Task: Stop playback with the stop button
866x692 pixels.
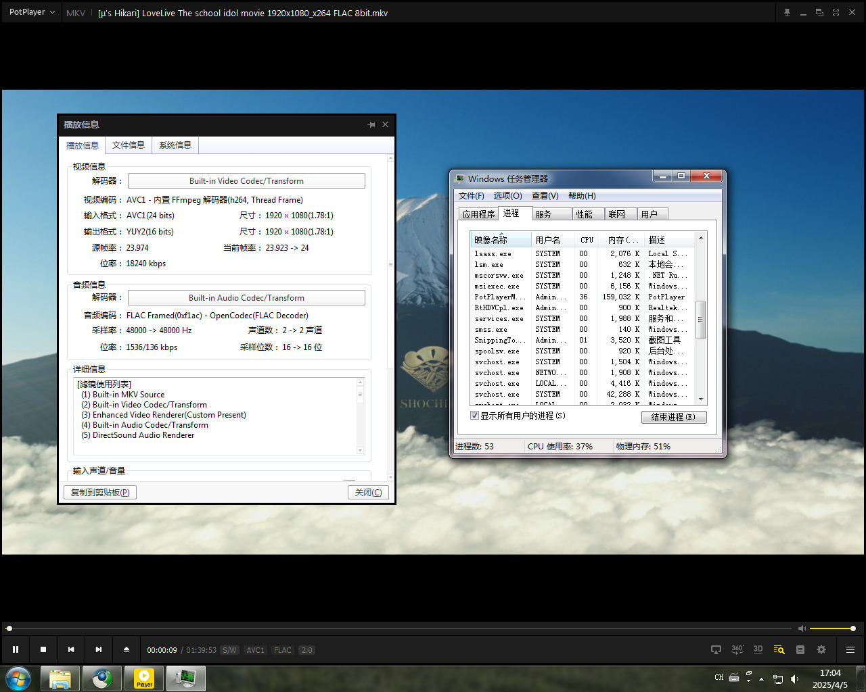Action: pos(43,649)
